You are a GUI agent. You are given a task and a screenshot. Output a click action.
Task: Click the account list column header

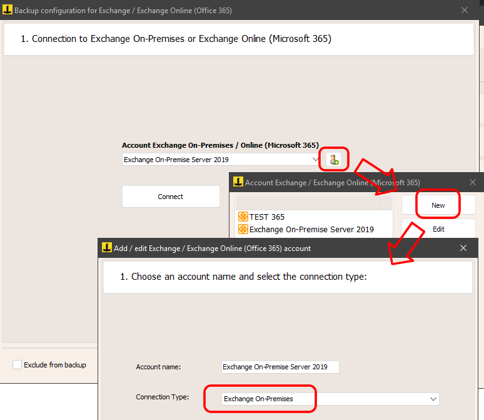pos(307,203)
